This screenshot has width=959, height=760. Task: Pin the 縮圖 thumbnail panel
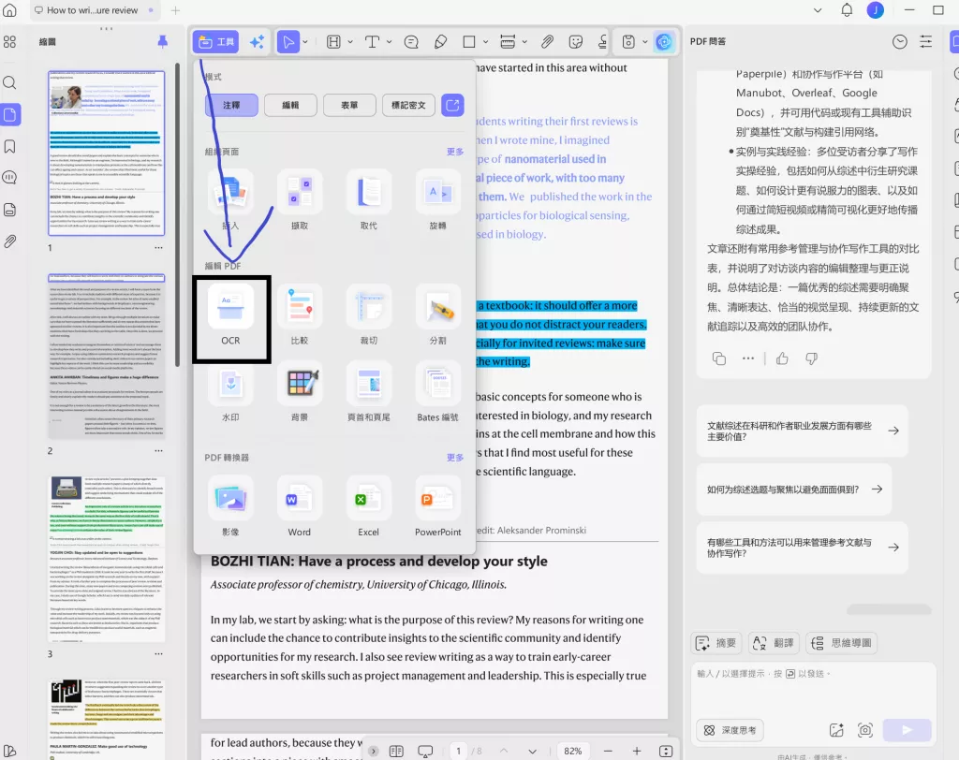tap(162, 41)
